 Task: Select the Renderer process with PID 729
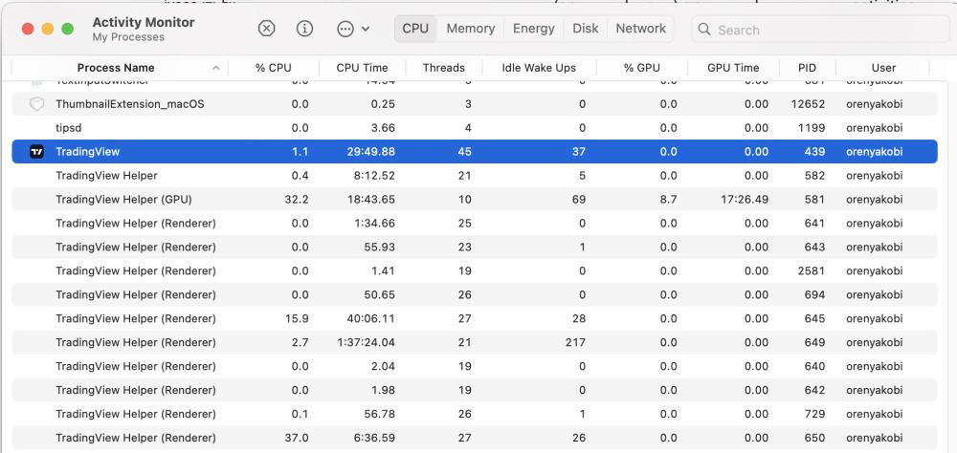(x=475, y=414)
